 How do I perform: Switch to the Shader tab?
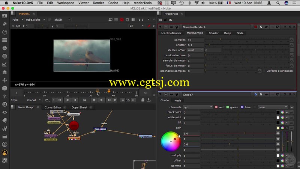tap(213, 33)
